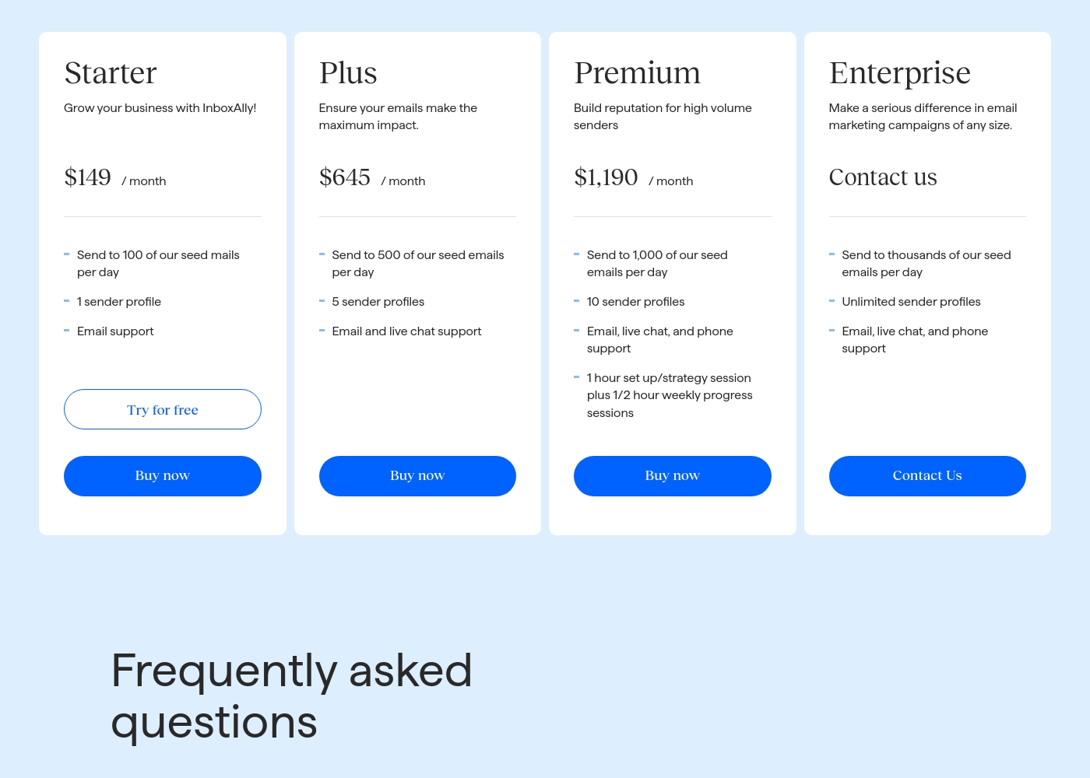Click the $1,190 per month price

[633, 177]
